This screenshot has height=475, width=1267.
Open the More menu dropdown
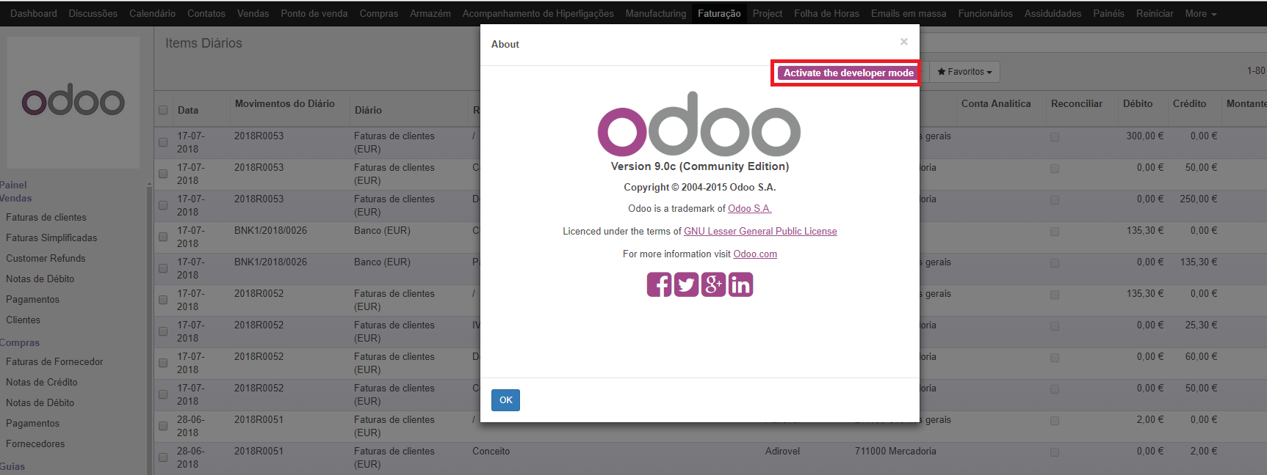click(1200, 13)
